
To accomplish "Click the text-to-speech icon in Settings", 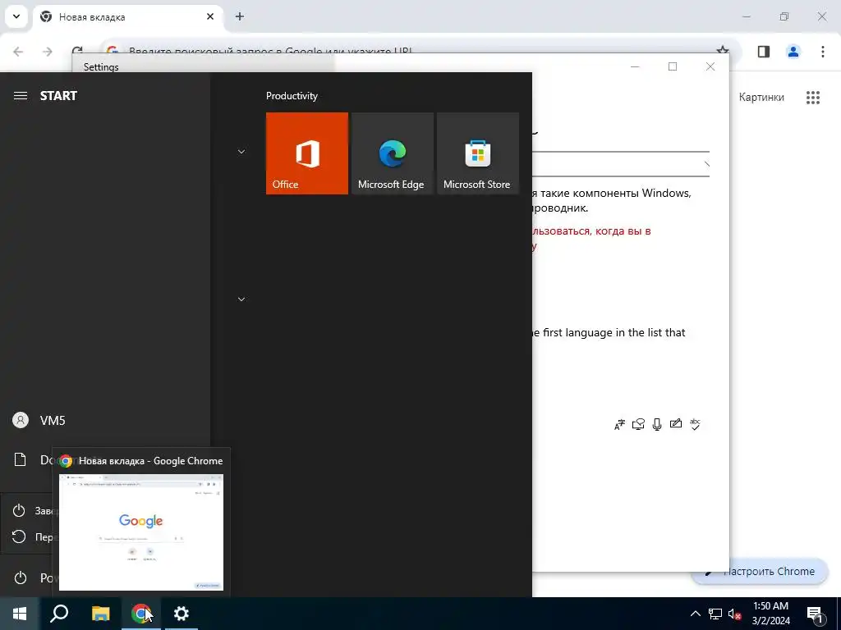I will tap(638, 424).
